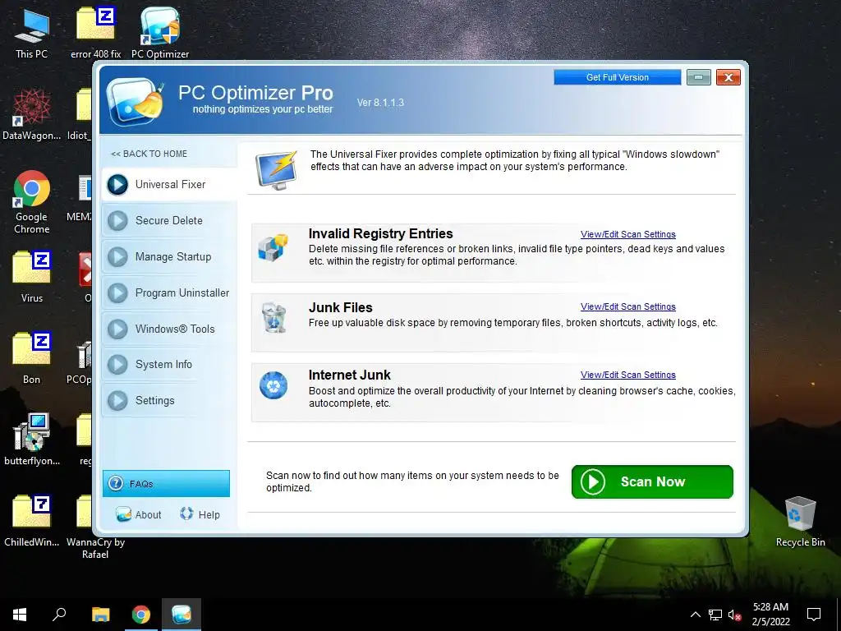Open the Program Uninstaller section
The image size is (841, 631).
pyautogui.click(x=169, y=293)
